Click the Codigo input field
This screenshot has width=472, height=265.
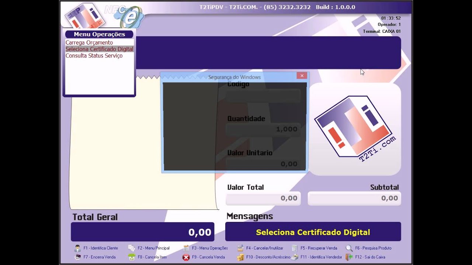tap(263, 95)
